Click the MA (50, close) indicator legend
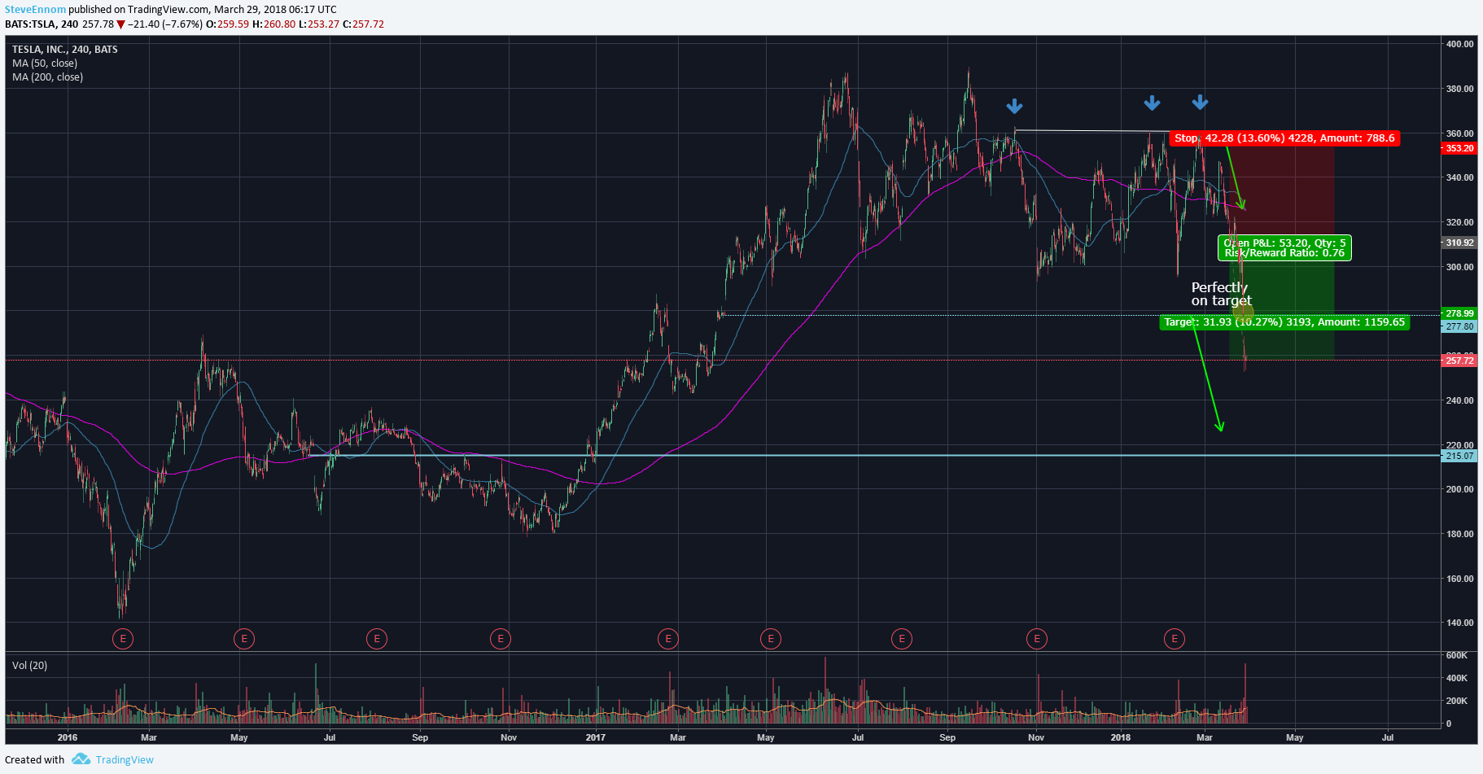 45,63
